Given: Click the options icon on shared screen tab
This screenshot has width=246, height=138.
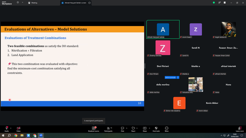Looking at the screenshot, I should pos(90,3).
